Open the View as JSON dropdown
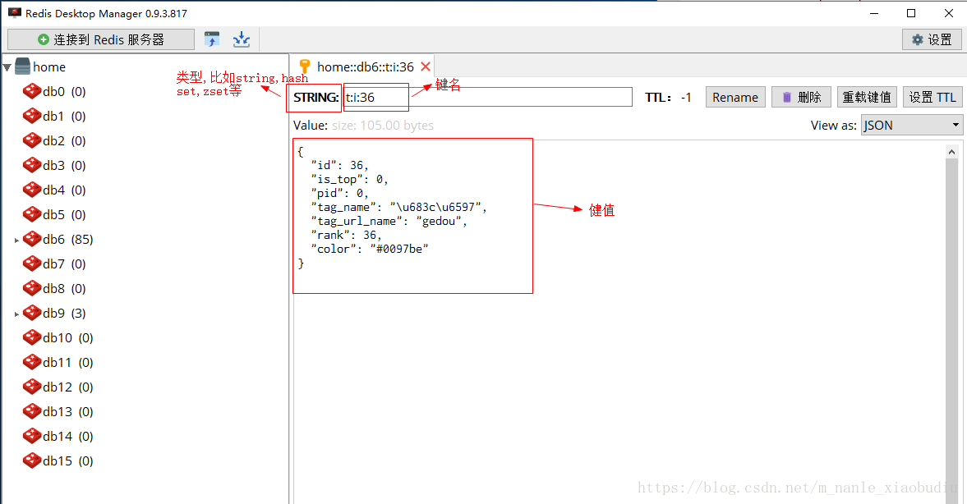The image size is (967, 504). tap(911, 125)
